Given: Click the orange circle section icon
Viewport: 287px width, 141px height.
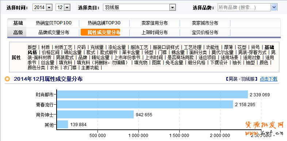Looking at the screenshot, I should (x=7, y=79).
